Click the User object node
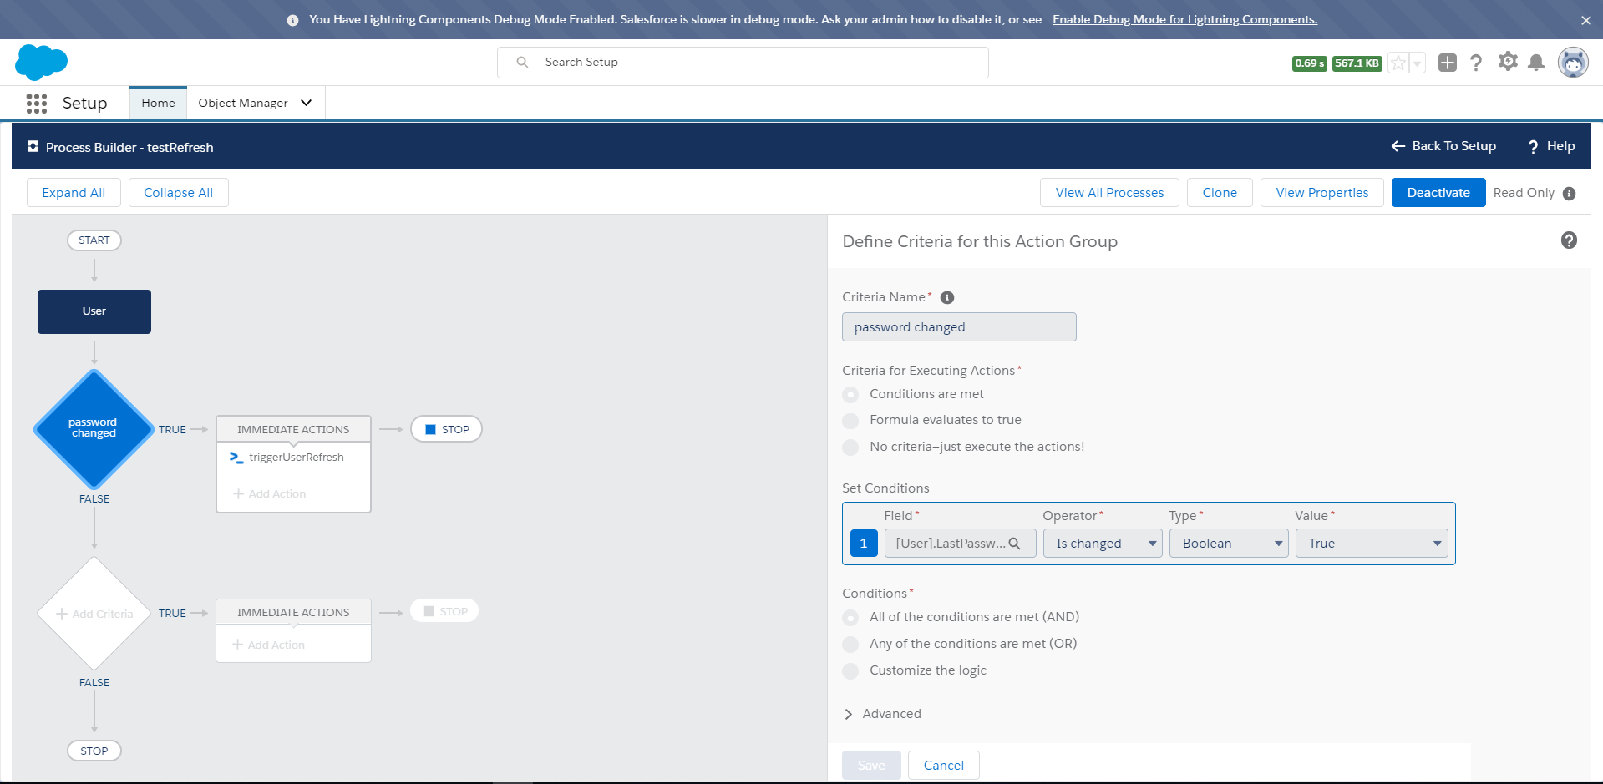Screen dimensions: 1603x784 94,311
